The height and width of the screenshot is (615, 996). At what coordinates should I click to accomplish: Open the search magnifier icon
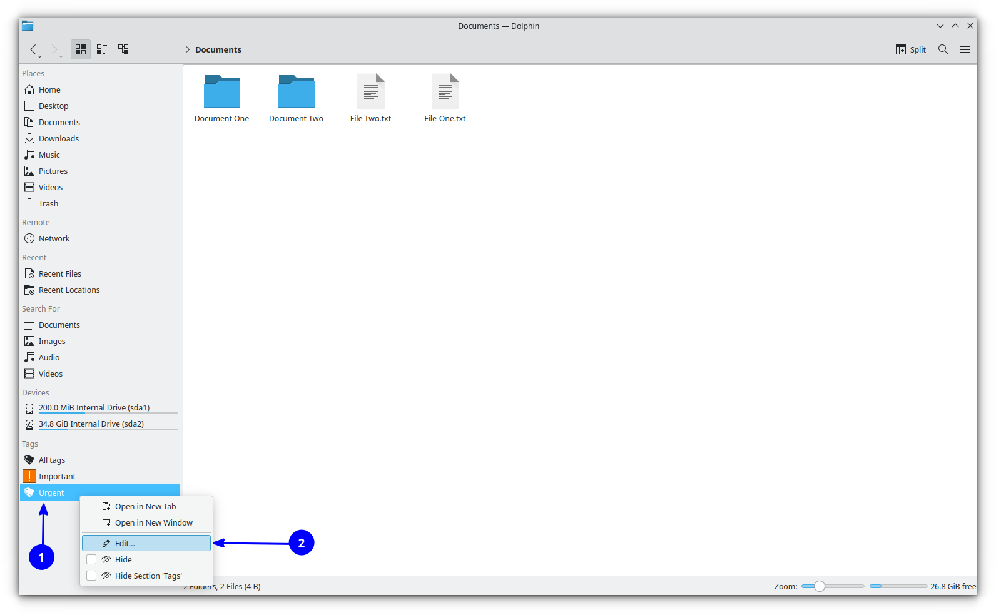(943, 49)
